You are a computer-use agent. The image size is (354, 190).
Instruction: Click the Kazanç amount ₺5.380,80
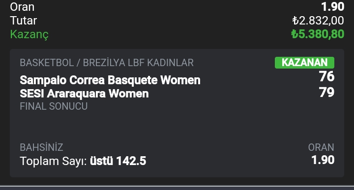pyautogui.click(x=318, y=34)
